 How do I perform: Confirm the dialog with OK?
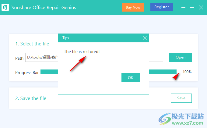131,78
